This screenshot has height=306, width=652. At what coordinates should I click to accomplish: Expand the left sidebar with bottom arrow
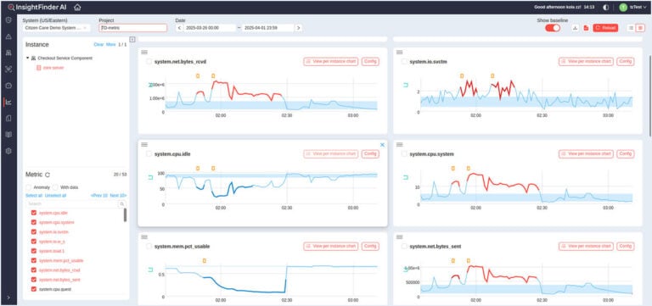pos(8,298)
